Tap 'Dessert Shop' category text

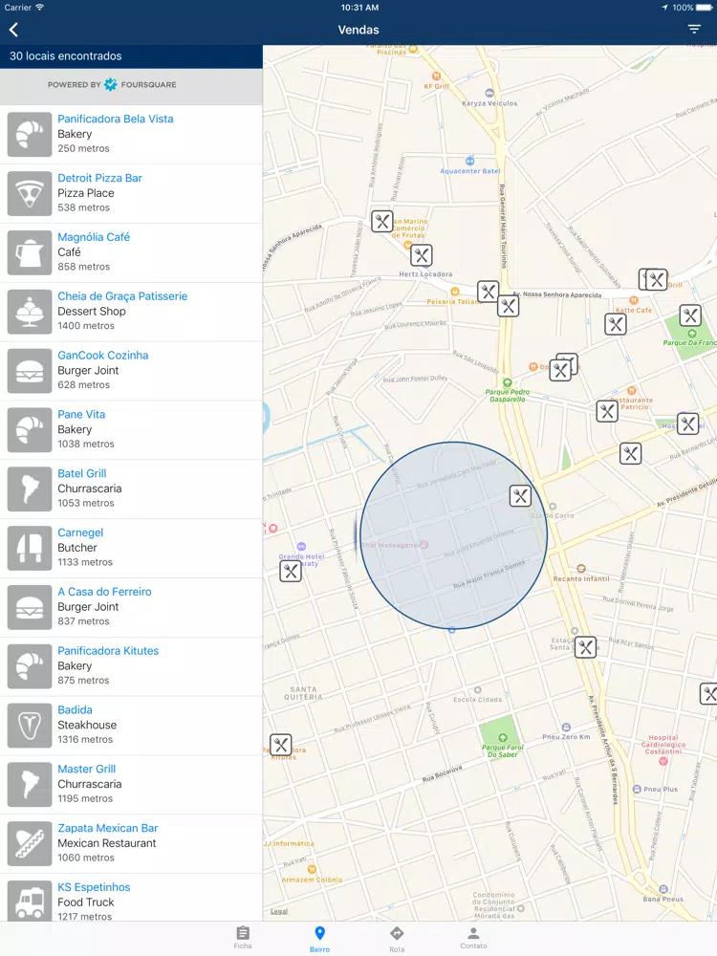coord(92,312)
